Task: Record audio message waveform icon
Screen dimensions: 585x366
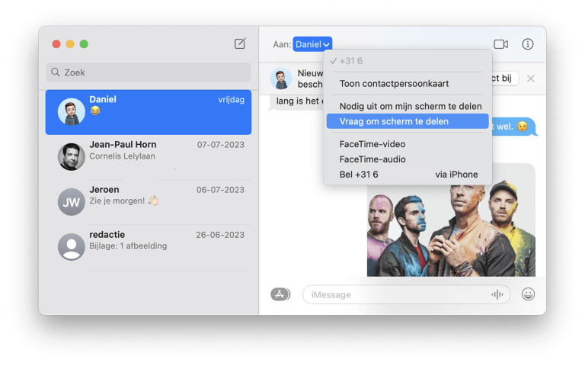Action: tap(497, 294)
